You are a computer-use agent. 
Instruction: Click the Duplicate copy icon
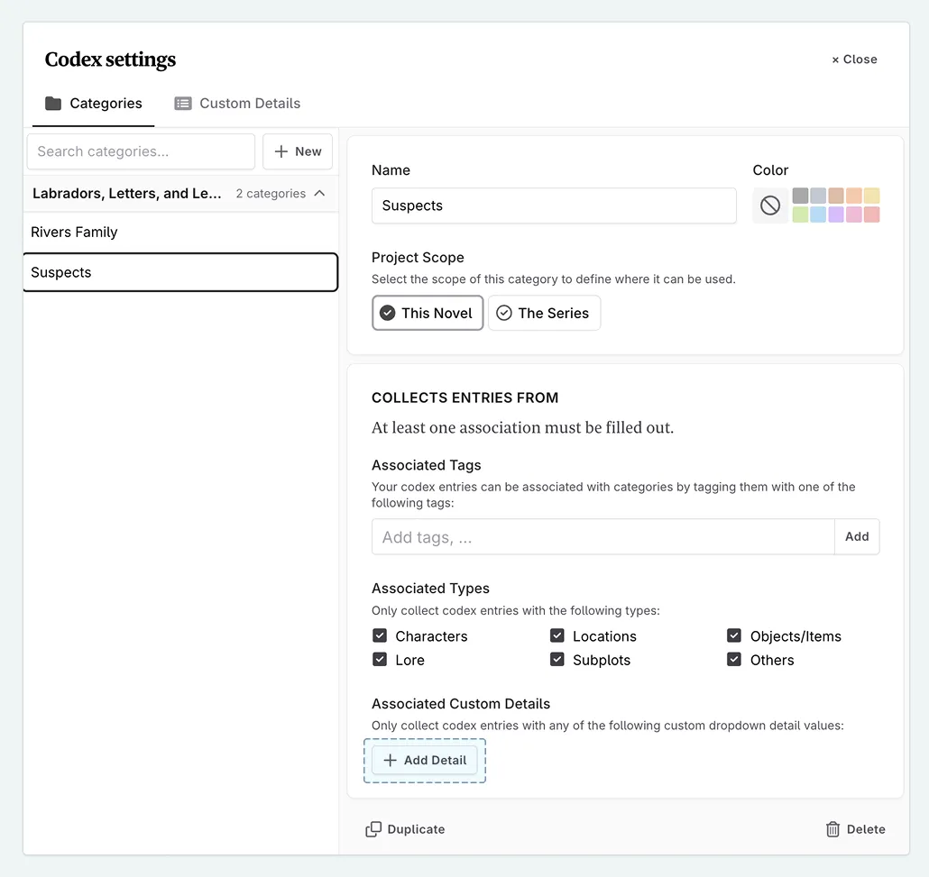[373, 829]
